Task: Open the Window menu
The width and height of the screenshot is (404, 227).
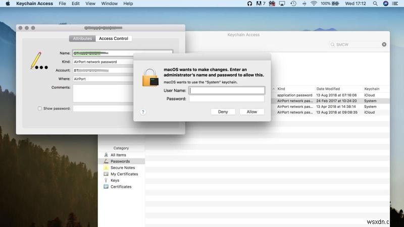Action: click(109, 4)
